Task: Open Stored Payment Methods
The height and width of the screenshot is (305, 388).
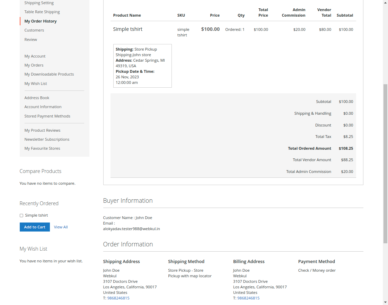Action: [x=47, y=116]
